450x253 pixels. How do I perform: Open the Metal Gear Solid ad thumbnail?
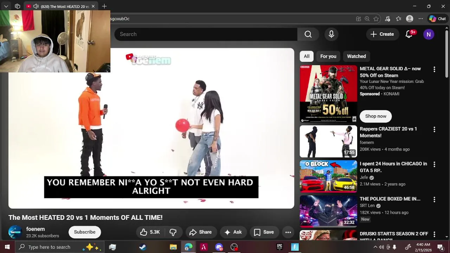pos(328,94)
